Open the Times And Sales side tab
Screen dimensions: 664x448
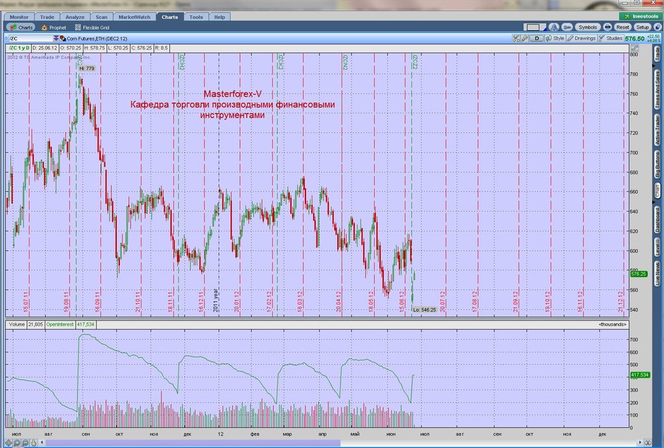click(658, 89)
